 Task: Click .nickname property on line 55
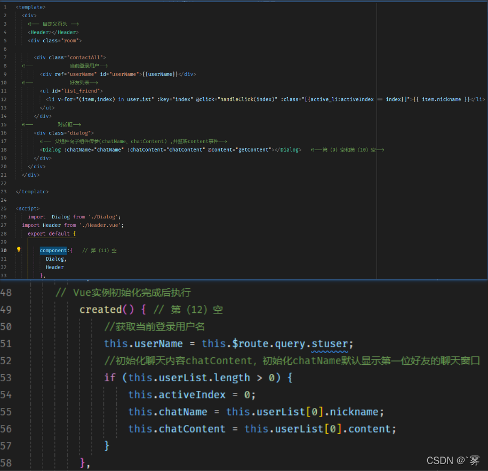(351, 412)
